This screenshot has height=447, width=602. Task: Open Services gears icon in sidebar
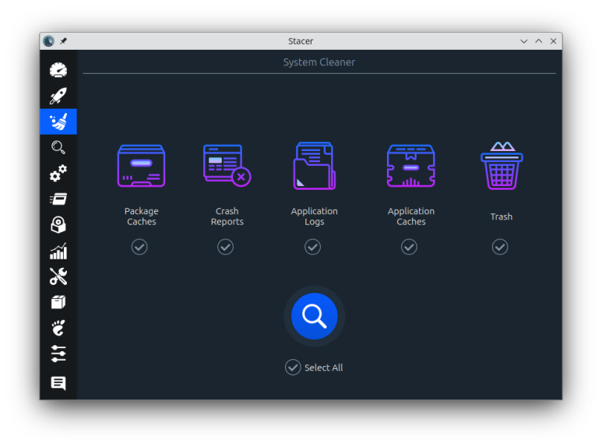[58, 173]
